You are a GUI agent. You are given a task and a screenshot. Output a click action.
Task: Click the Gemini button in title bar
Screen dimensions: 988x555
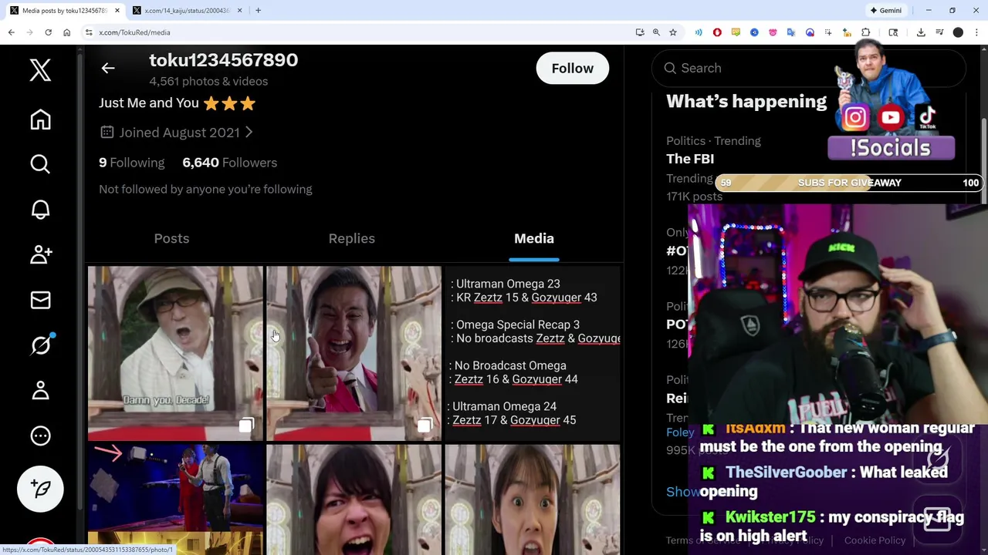(885, 10)
